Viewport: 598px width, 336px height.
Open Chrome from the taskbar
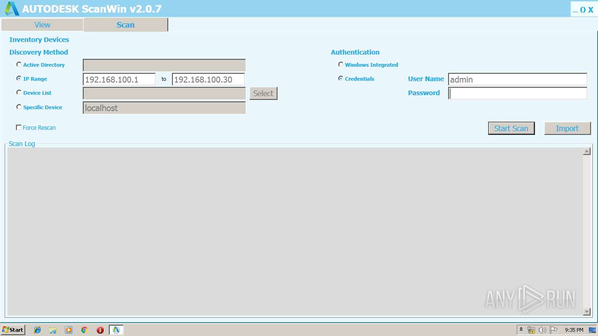(x=85, y=330)
